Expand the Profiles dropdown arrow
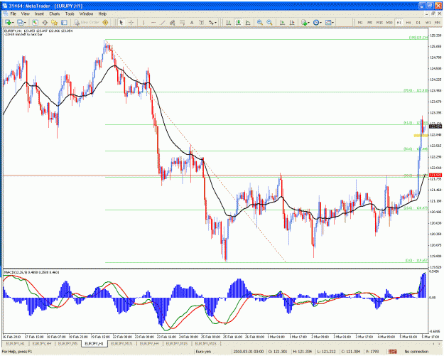 (25, 23)
